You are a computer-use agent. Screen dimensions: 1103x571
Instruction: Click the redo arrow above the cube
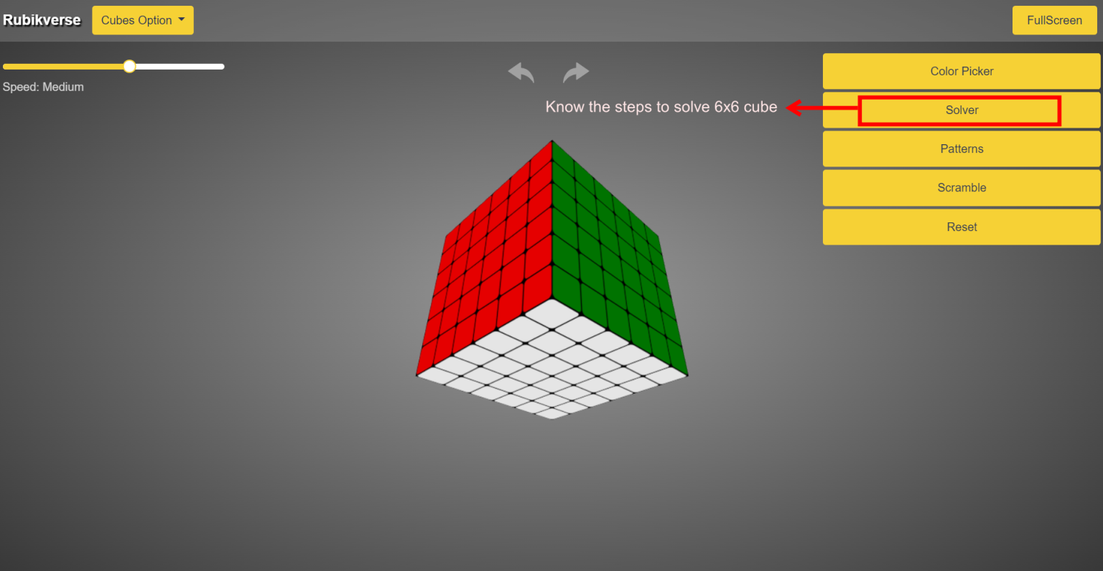tap(576, 72)
